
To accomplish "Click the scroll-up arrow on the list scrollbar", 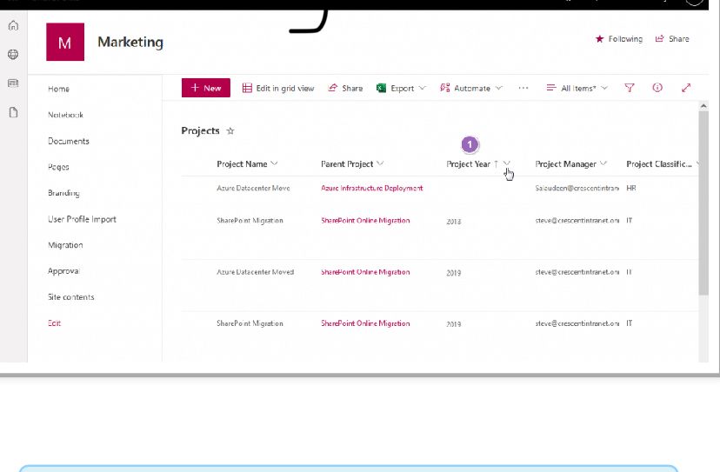I will point(703,106).
